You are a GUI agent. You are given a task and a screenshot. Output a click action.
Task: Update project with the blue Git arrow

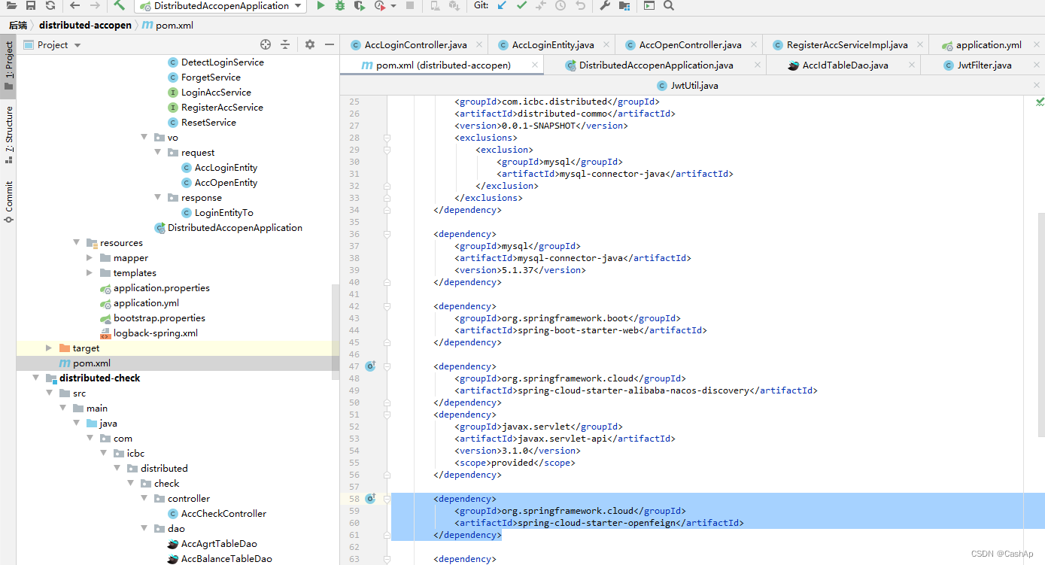coord(502,5)
